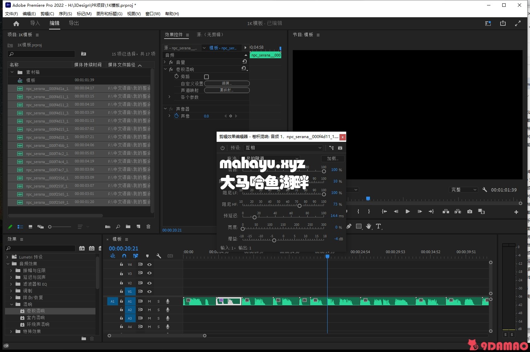Click the Export Frame camera icon
The height and width of the screenshot is (352, 530).
point(469,212)
